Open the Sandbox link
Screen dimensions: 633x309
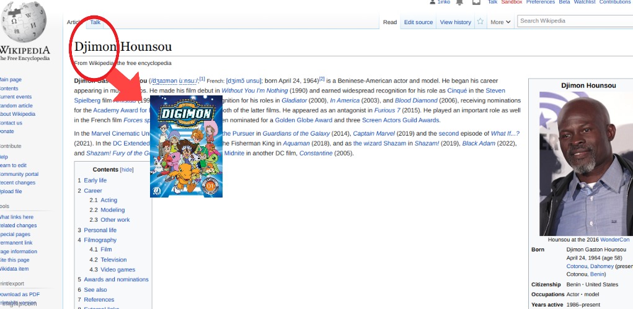tap(511, 2)
